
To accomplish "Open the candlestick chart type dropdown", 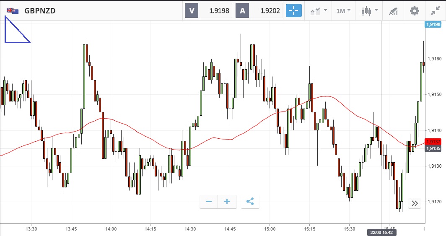I will pyautogui.click(x=370, y=10).
